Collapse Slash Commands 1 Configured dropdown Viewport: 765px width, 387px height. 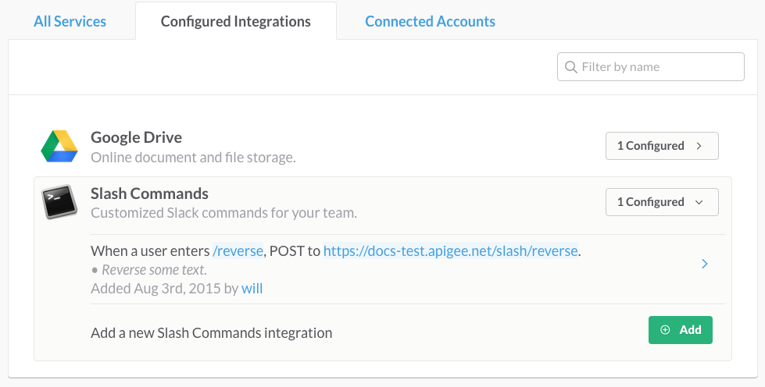(x=662, y=202)
